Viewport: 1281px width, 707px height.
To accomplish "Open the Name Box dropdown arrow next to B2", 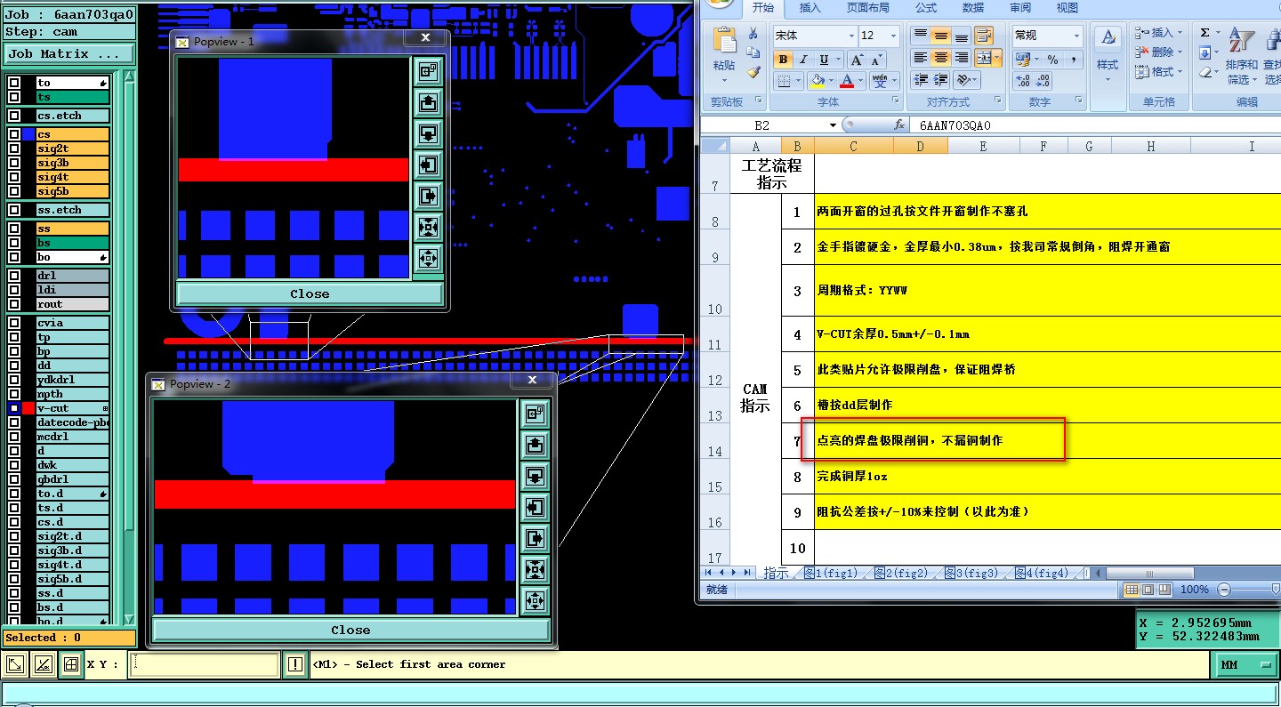I will [x=833, y=125].
